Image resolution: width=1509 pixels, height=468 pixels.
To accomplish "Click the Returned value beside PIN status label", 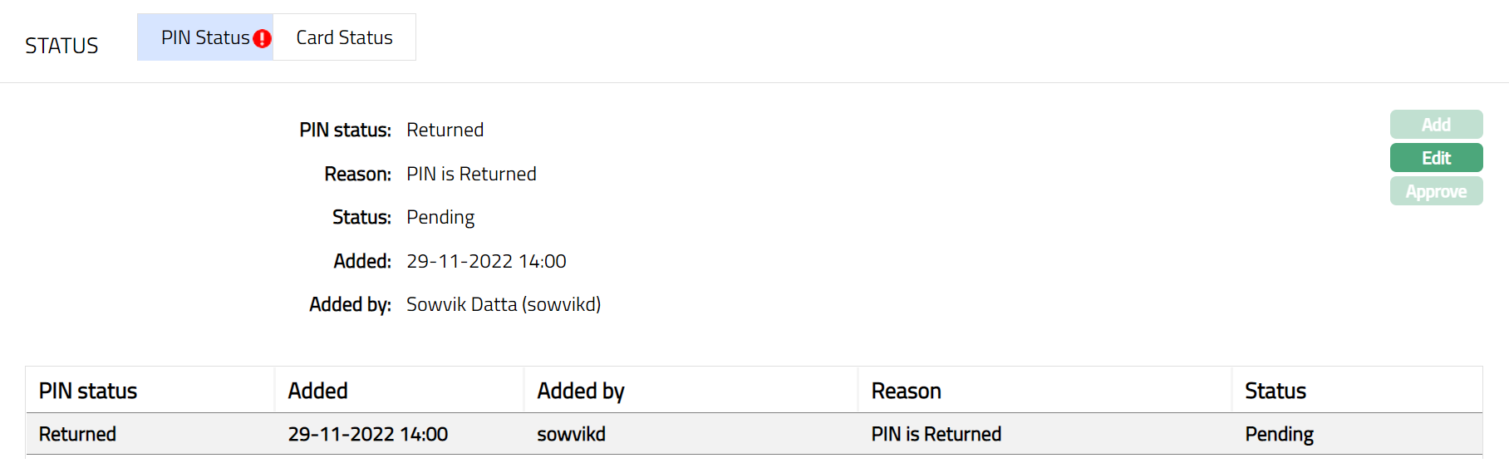I will pyautogui.click(x=445, y=130).
